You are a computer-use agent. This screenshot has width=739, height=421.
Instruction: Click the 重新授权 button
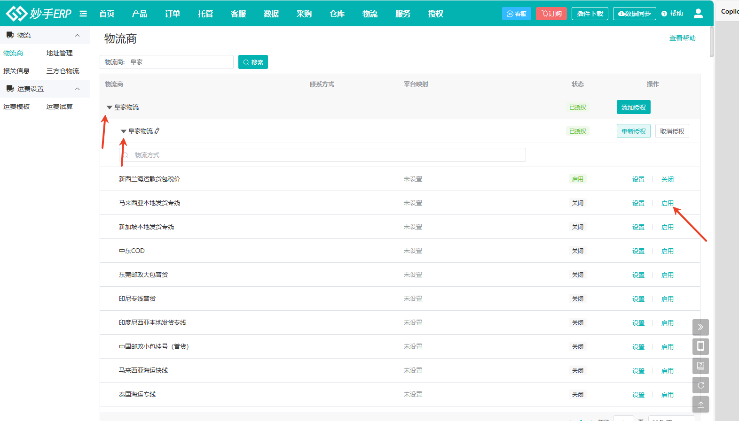[x=634, y=131]
